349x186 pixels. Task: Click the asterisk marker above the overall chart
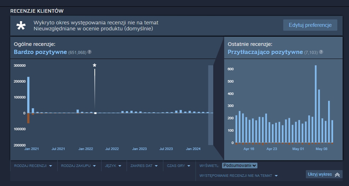[x=94, y=66]
